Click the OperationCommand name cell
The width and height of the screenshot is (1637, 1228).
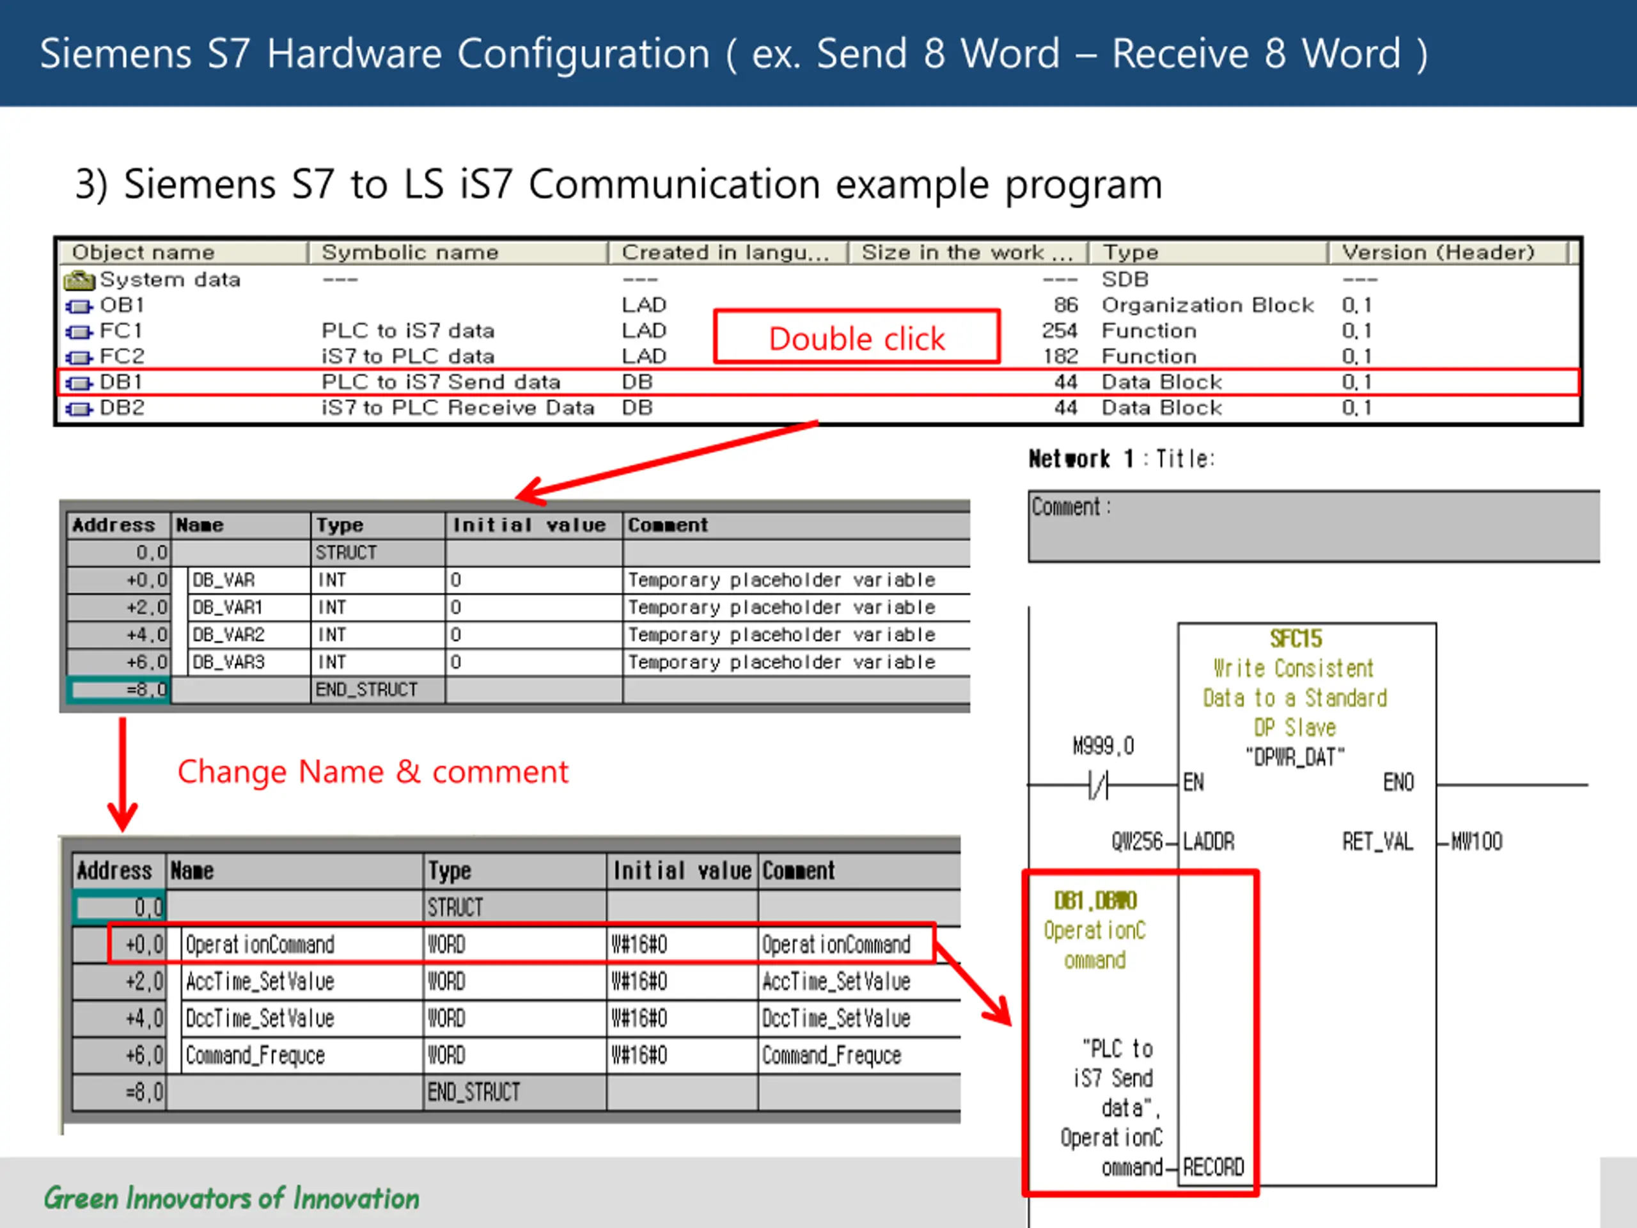coord(302,945)
